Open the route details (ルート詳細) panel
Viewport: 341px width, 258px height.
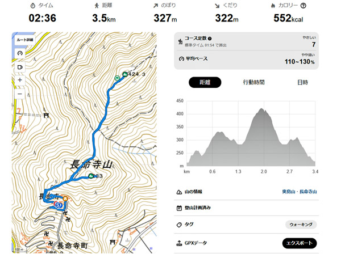24,40
